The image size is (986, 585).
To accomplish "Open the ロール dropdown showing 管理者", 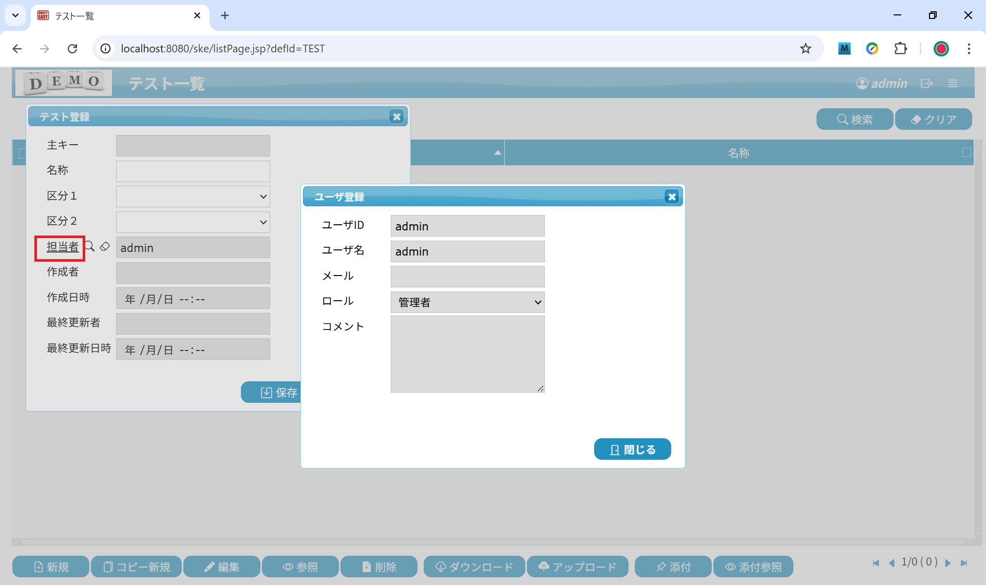I will [467, 302].
